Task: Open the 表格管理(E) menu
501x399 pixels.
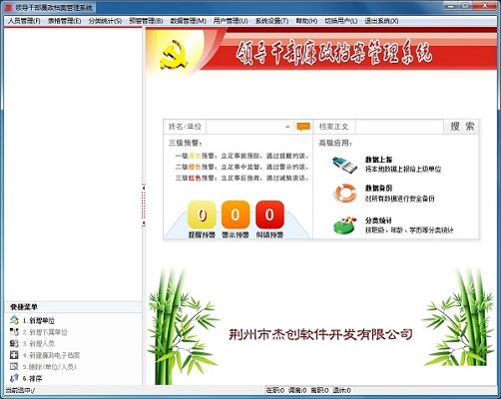Action: [x=65, y=21]
